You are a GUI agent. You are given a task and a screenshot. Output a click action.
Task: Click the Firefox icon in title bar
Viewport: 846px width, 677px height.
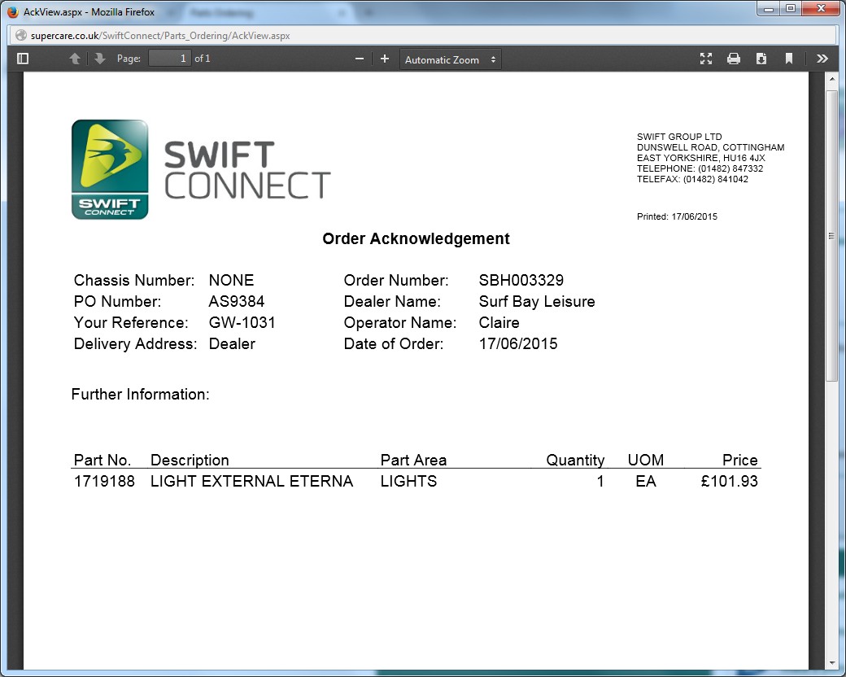[x=12, y=12]
